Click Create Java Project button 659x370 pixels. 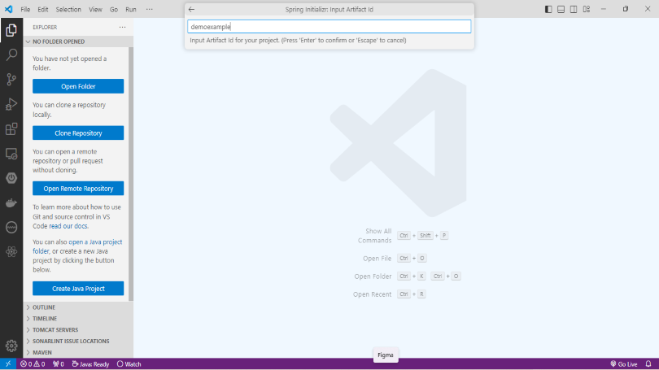(x=78, y=289)
